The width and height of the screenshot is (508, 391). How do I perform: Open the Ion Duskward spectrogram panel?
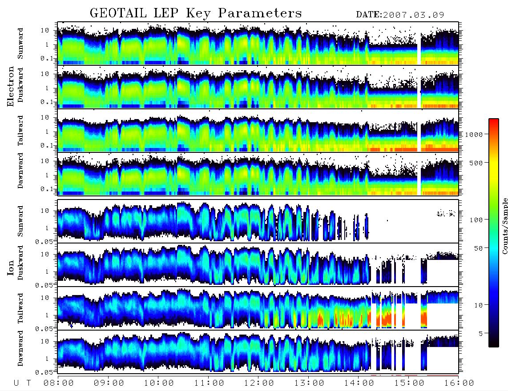(x=258, y=265)
